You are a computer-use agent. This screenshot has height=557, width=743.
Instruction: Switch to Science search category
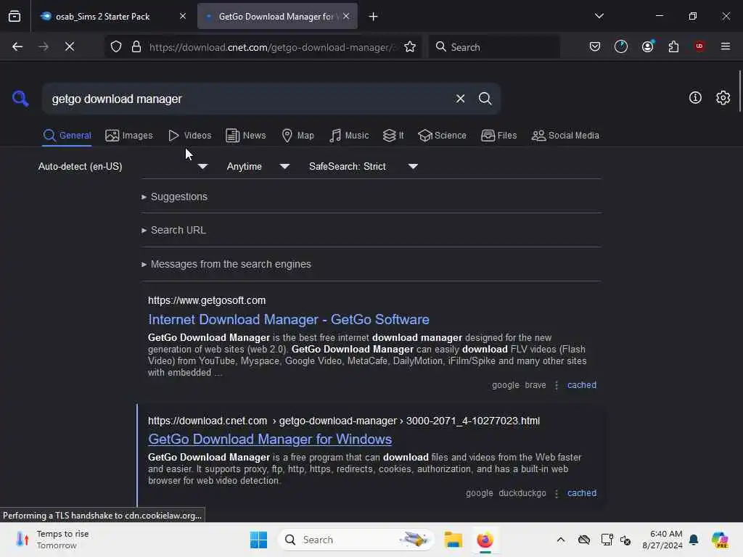[x=442, y=136]
